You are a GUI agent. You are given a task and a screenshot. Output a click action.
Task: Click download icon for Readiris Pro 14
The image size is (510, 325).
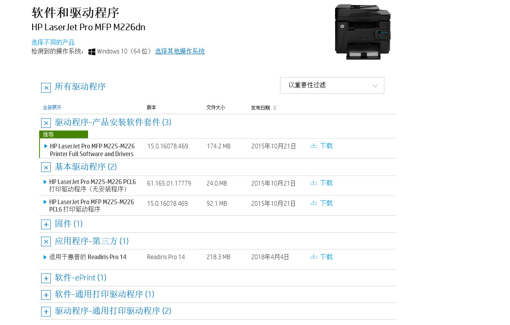click(314, 257)
